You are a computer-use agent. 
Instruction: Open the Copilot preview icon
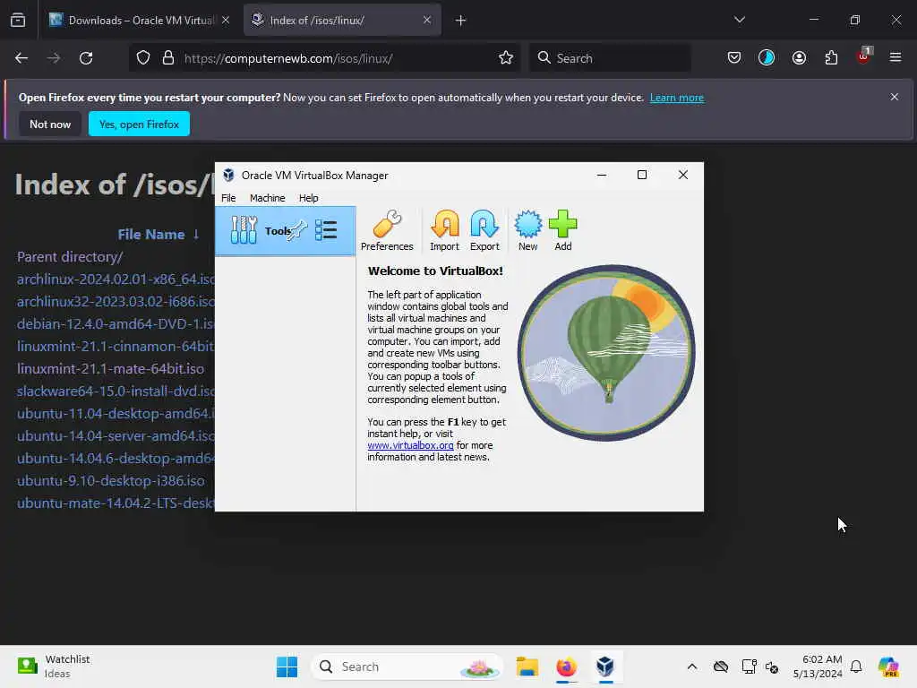[x=888, y=666]
